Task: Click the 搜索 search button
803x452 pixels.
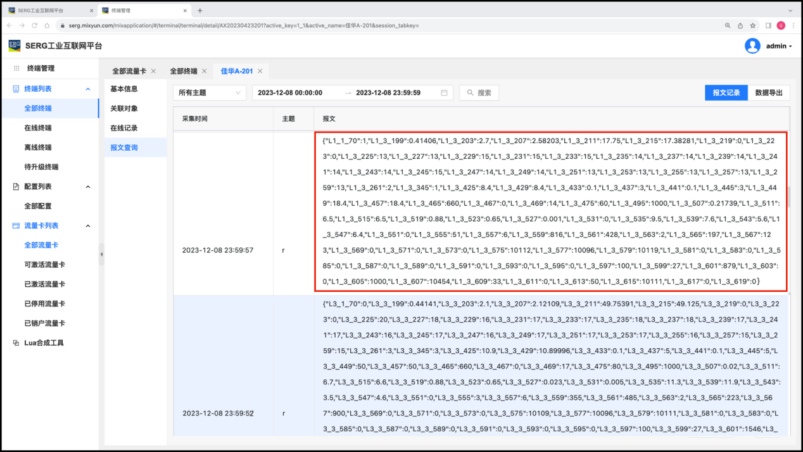Action: point(479,92)
